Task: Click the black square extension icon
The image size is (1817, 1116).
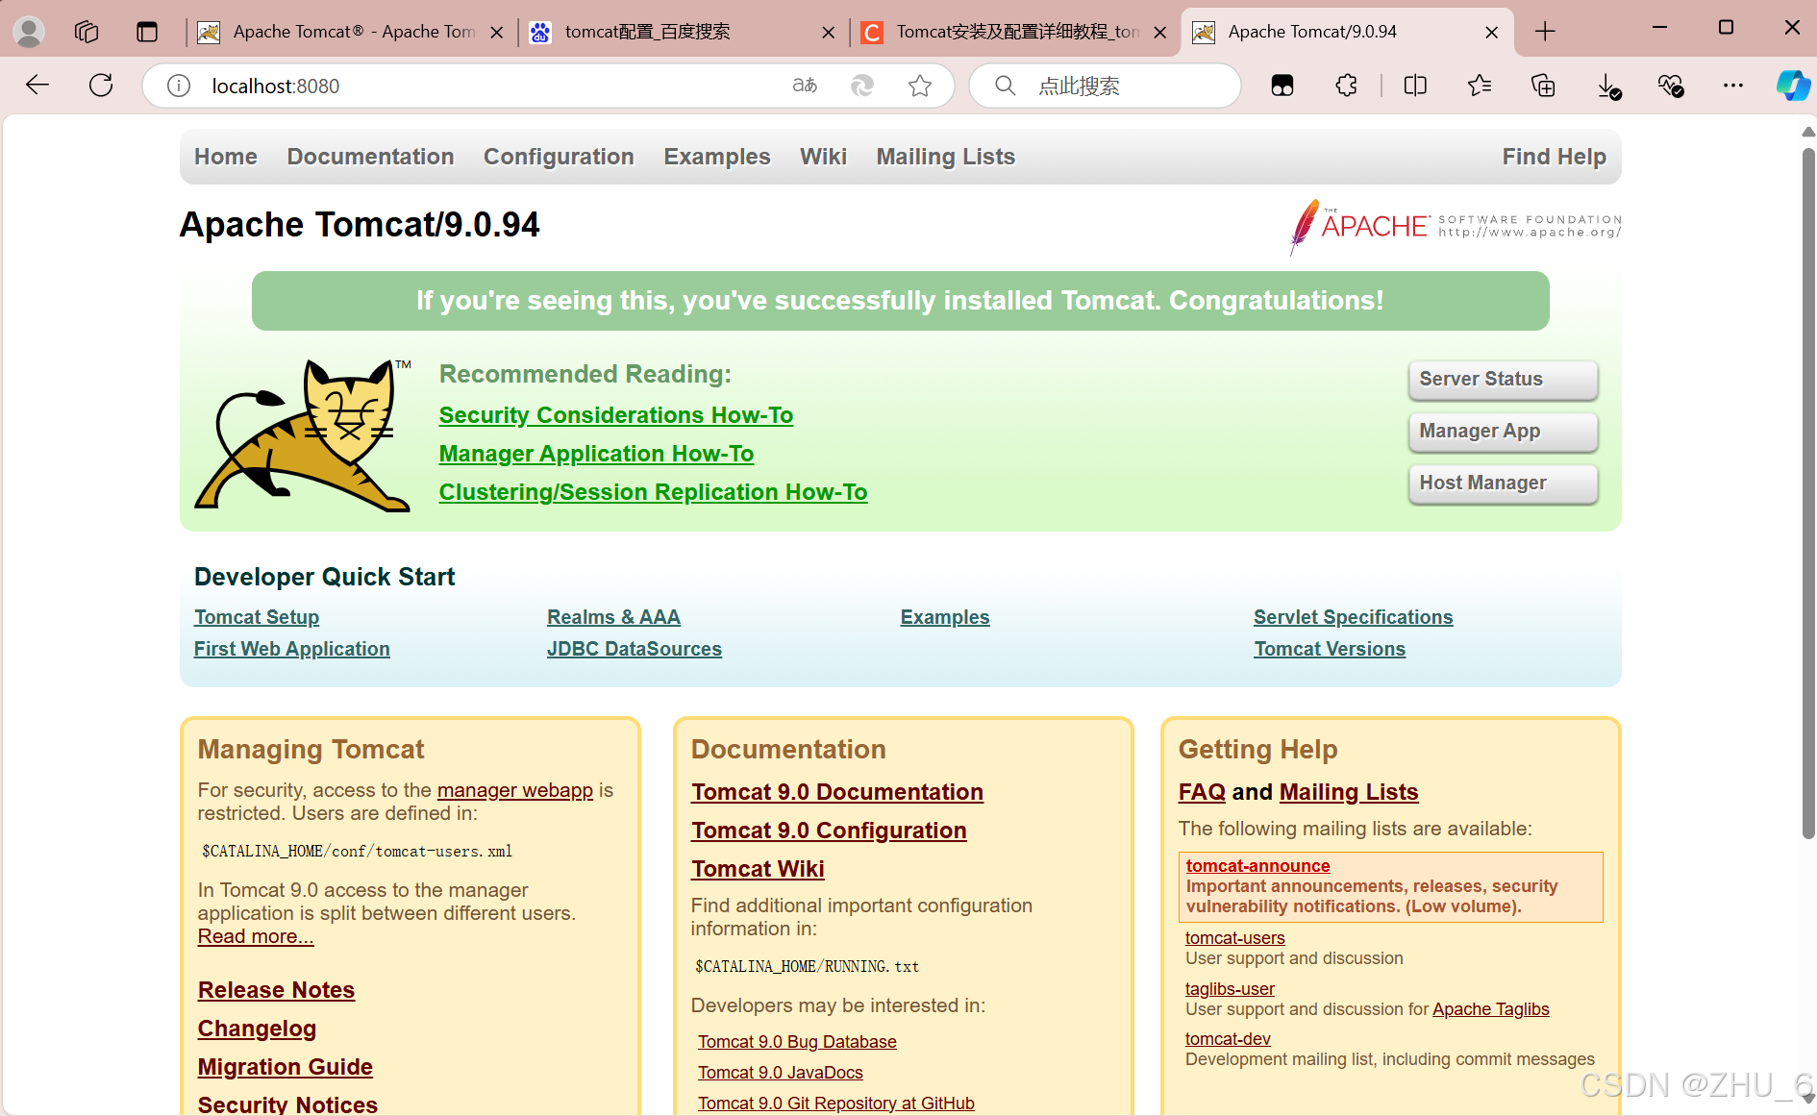Action: coord(1282,86)
